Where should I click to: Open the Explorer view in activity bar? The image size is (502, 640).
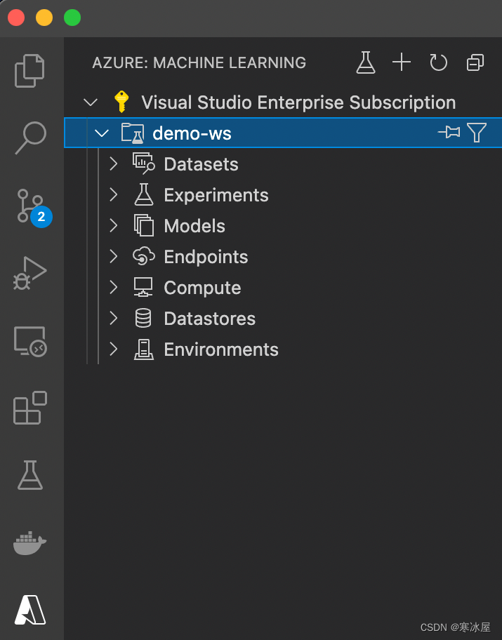(x=30, y=70)
